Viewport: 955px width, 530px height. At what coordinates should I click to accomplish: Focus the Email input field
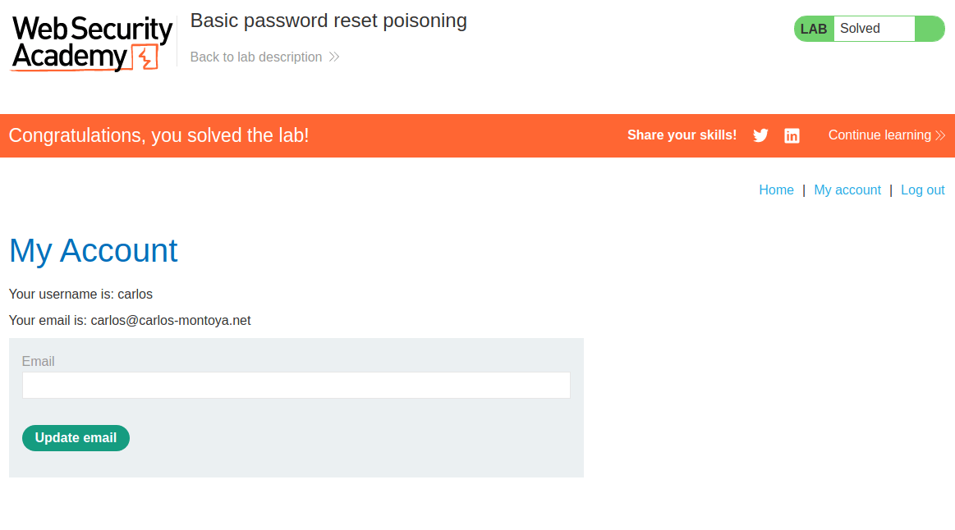[x=296, y=386]
